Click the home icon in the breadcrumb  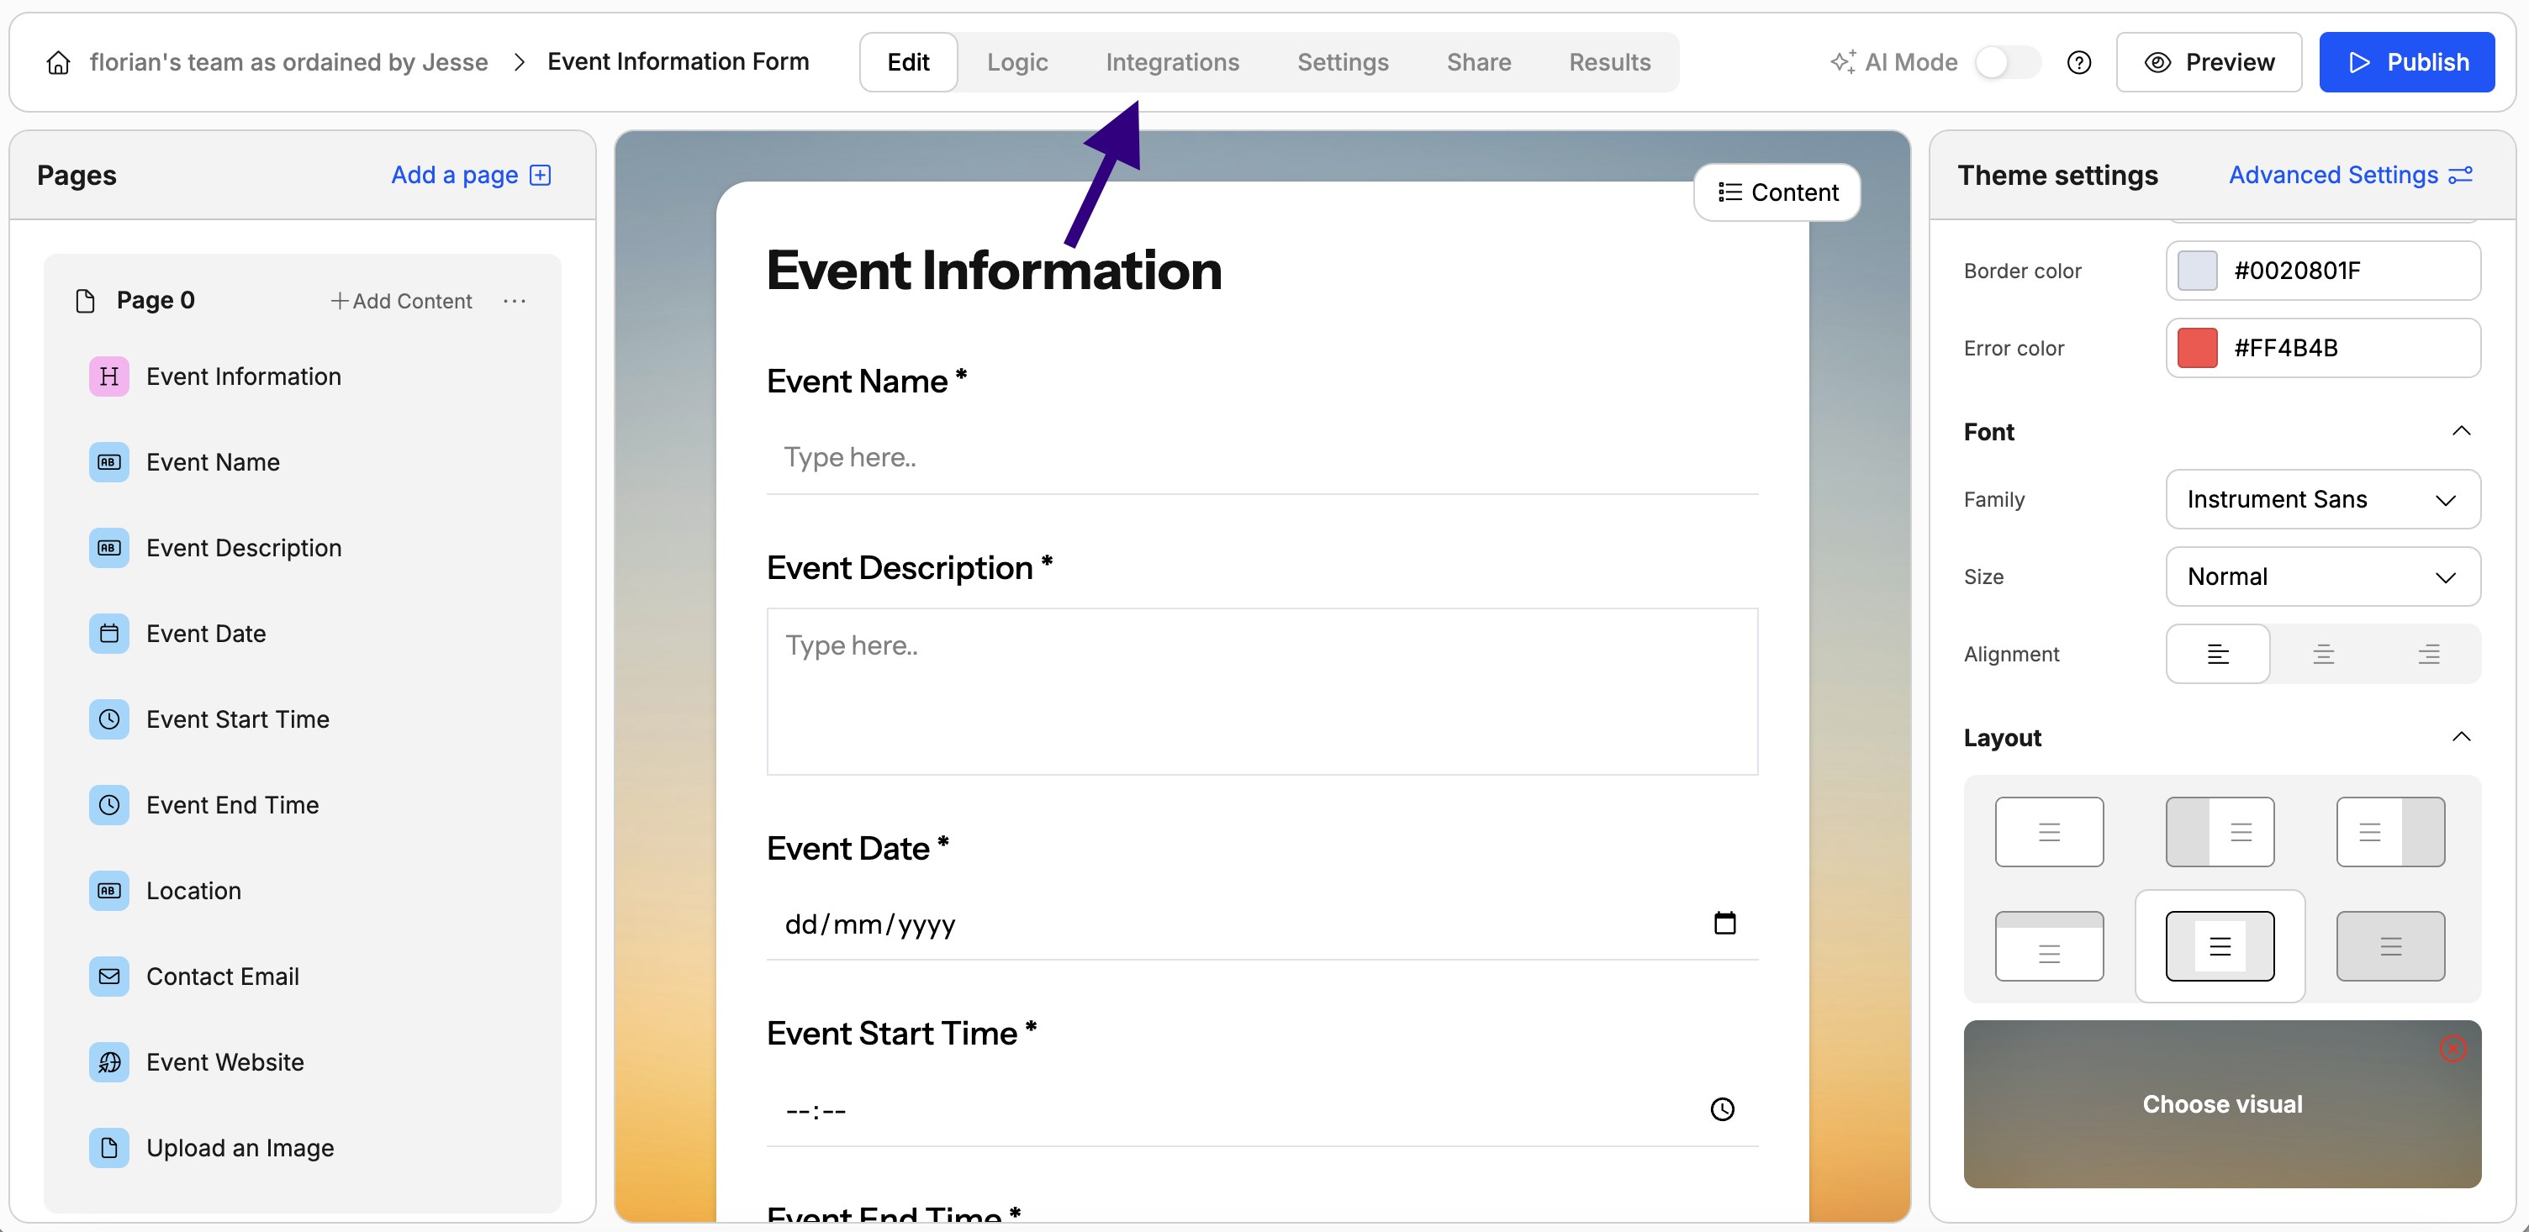click(x=57, y=62)
